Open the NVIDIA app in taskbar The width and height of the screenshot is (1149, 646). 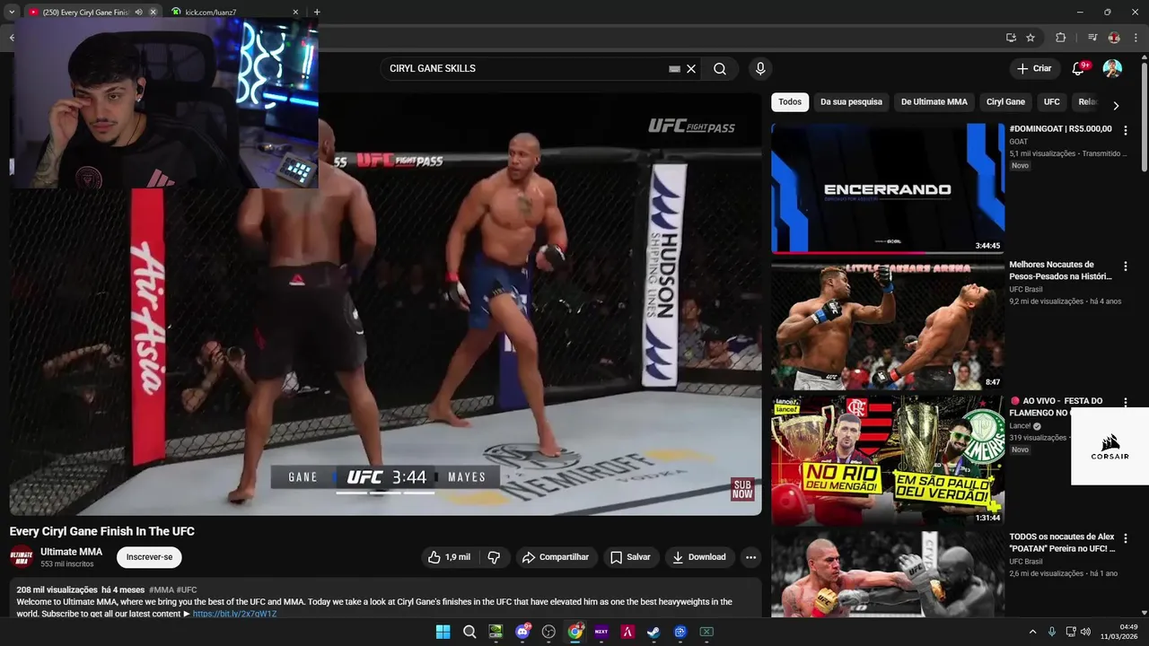tap(496, 632)
